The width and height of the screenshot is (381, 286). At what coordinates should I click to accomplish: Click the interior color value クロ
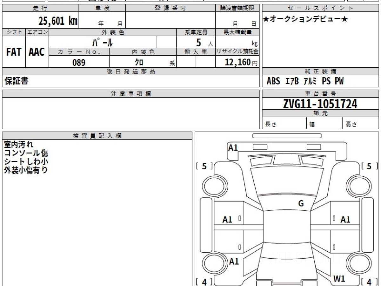click(139, 62)
